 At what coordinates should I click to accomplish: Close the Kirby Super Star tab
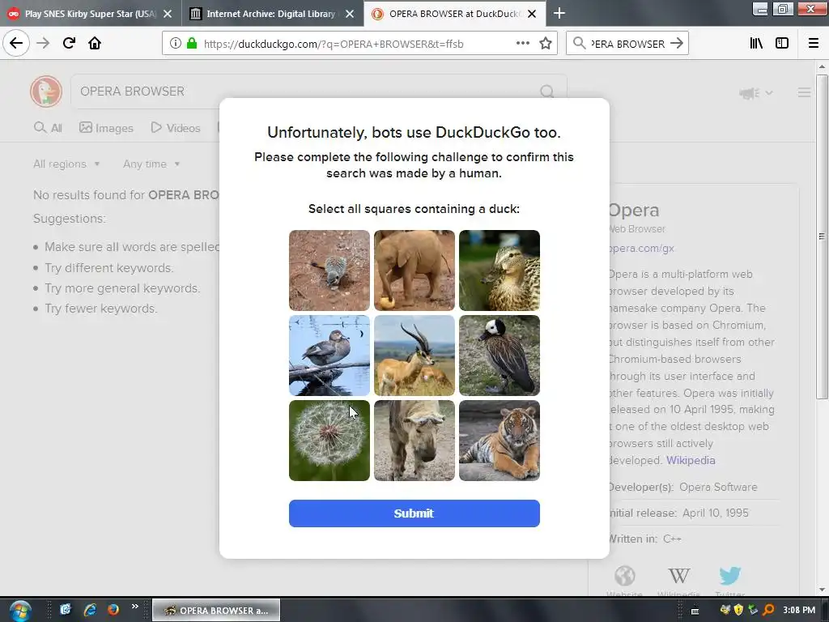[x=168, y=14]
